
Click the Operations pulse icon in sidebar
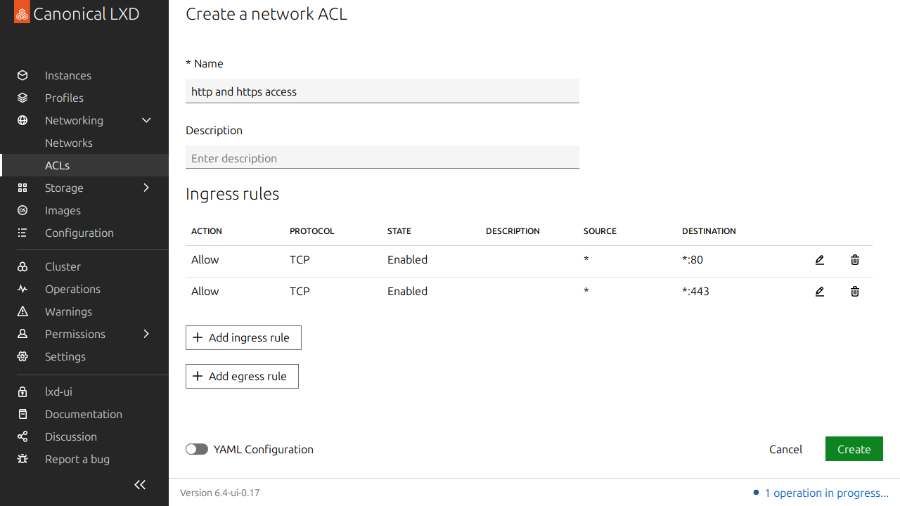[x=22, y=289]
